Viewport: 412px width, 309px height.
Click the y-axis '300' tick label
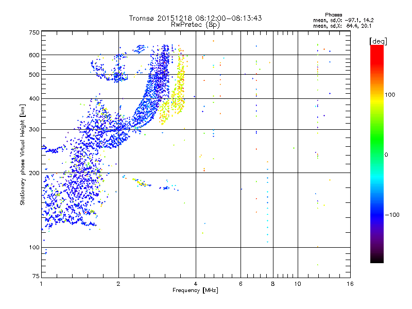pos(34,130)
